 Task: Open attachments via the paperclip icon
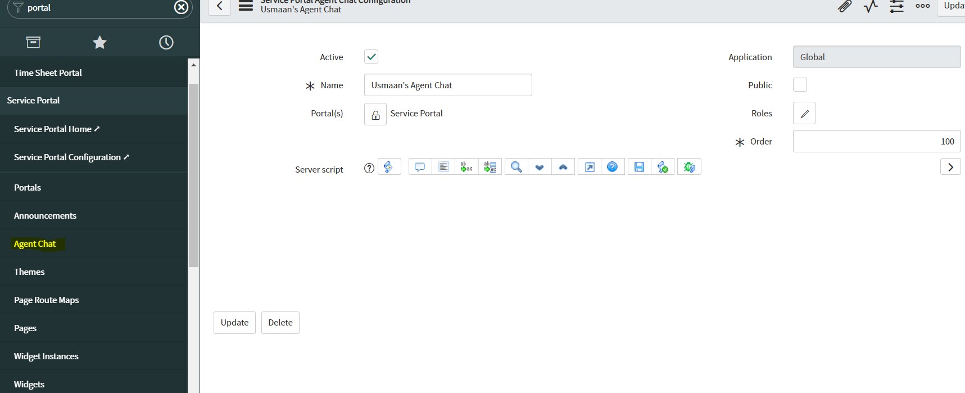(844, 6)
